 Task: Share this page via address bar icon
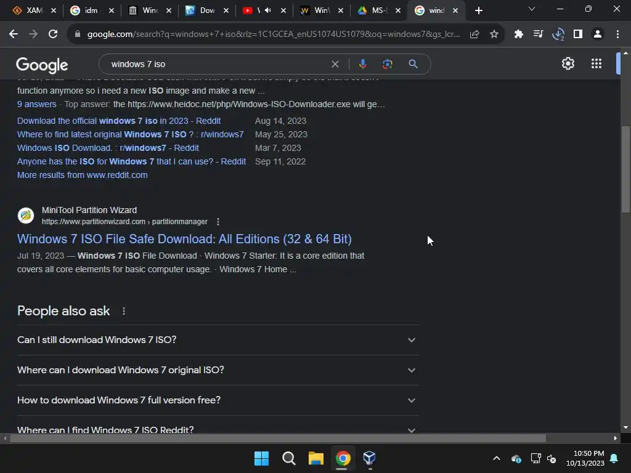(474, 34)
